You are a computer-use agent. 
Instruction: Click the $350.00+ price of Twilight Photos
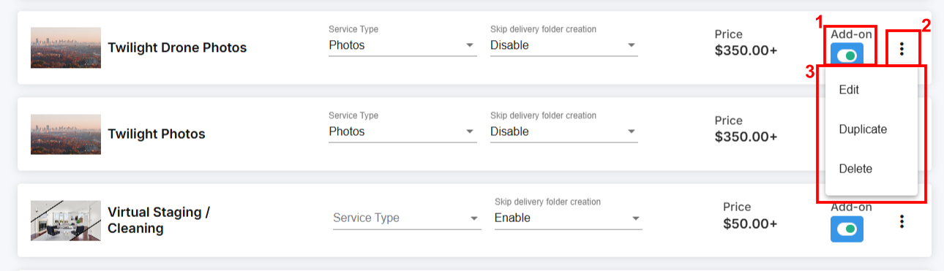pyautogui.click(x=746, y=137)
